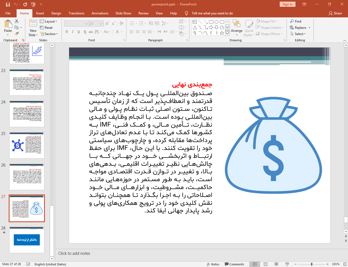Click the Format Painter icon
Viewport: 348px width, 267px height.
click(17, 34)
